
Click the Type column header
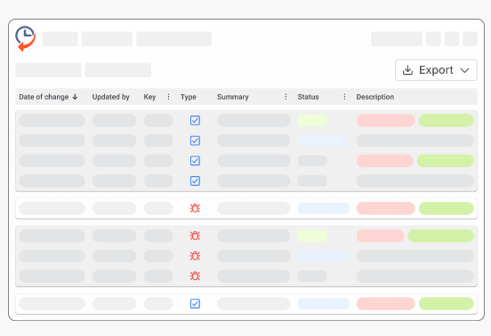pos(189,97)
